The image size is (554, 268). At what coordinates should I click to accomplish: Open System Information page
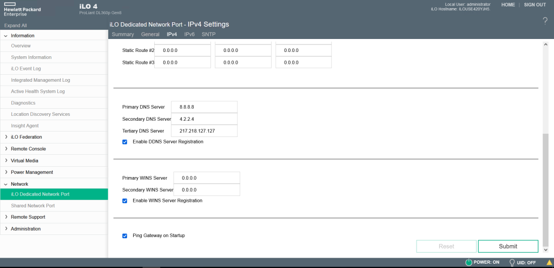(54, 57)
